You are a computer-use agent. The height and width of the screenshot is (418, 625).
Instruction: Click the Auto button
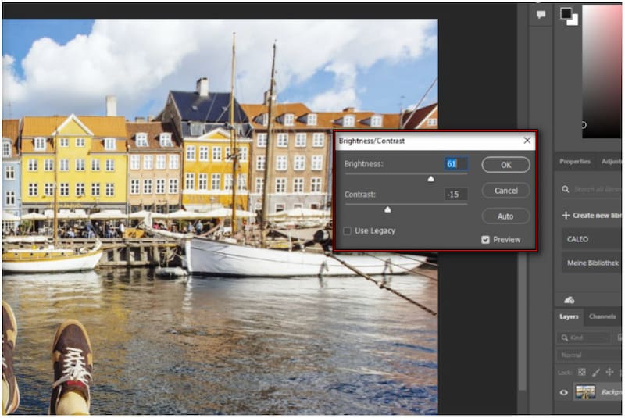(x=505, y=216)
